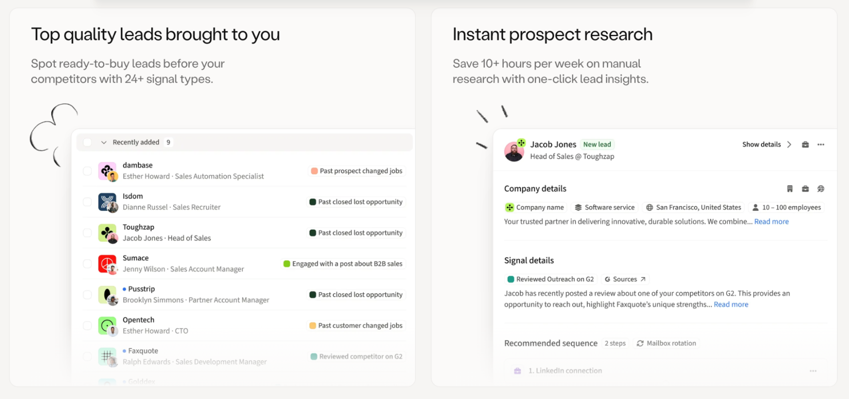The height and width of the screenshot is (399, 849).
Task: Open Jacob Jones profile avatar
Action: 514,151
